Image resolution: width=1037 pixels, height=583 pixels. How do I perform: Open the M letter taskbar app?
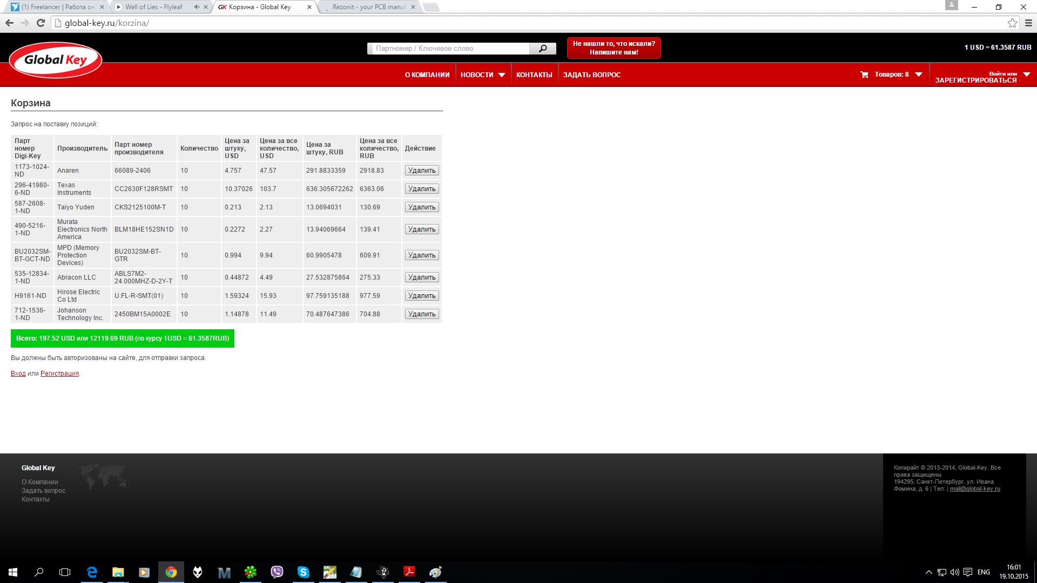tap(224, 572)
